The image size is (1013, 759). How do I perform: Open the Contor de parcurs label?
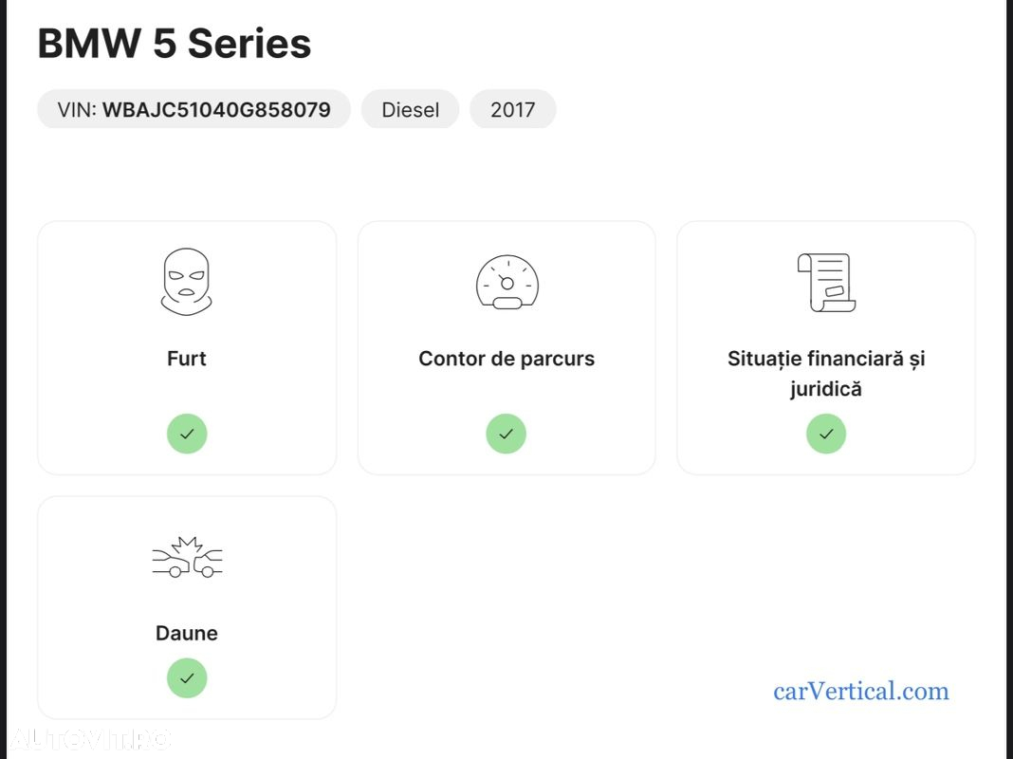tap(506, 359)
